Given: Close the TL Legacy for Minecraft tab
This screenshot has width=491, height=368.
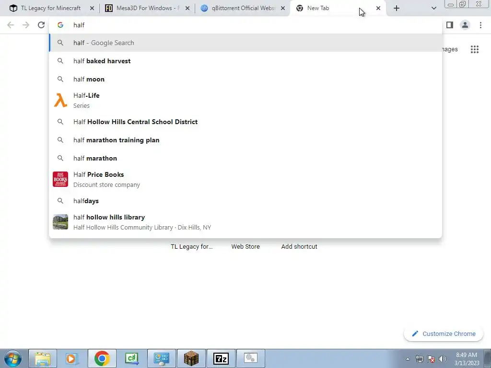Looking at the screenshot, I should [x=92, y=9].
